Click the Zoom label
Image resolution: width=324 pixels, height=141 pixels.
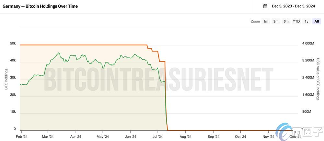(x=255, y=22)
